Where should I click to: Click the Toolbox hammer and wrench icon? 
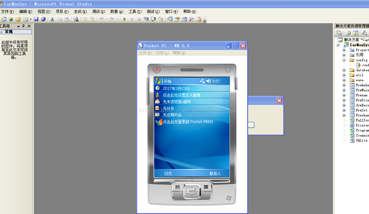[x=191, y=19]
